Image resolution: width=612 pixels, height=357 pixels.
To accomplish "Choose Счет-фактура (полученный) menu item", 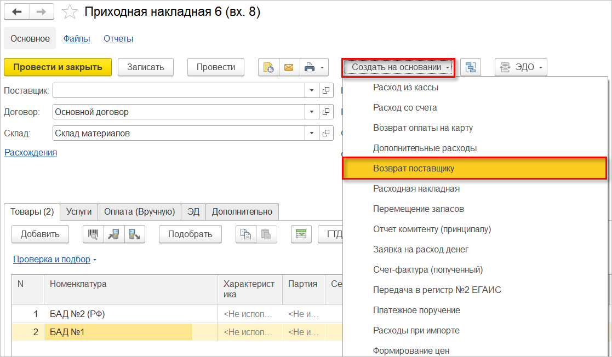I will click(x=475, y=270).
